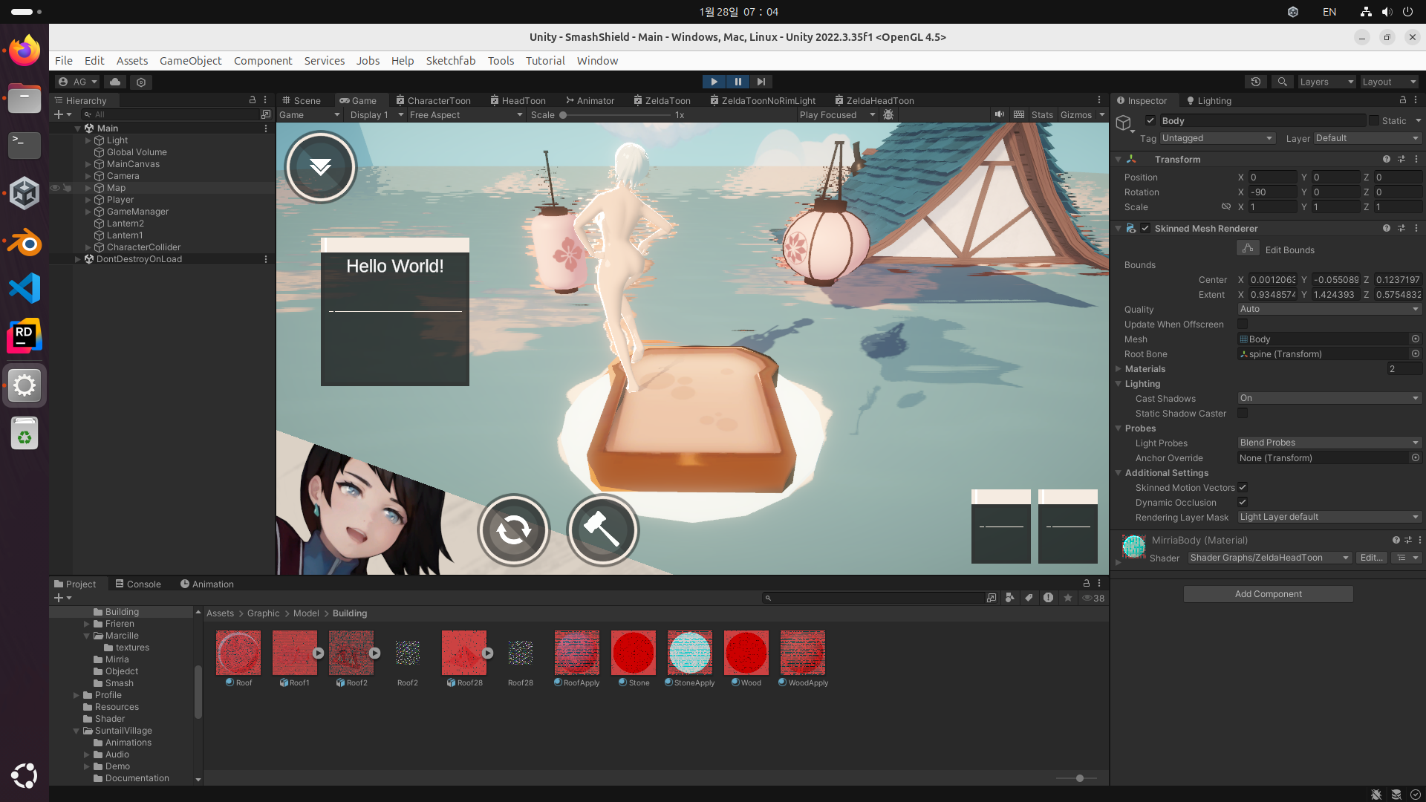The height and width of the screenshot is (802, 1426).
Task: Open the Cast Shadows dropdown
Action: pyautogui.click(x=1329, y=398)
